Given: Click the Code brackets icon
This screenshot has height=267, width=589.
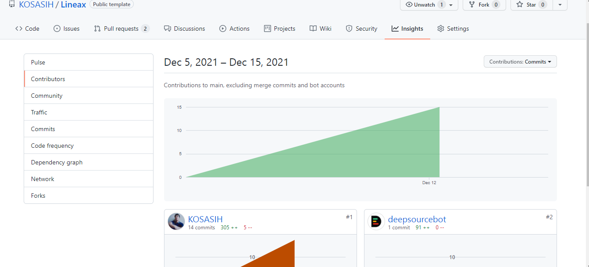Looking at the screenshot, I should [18, 28].
